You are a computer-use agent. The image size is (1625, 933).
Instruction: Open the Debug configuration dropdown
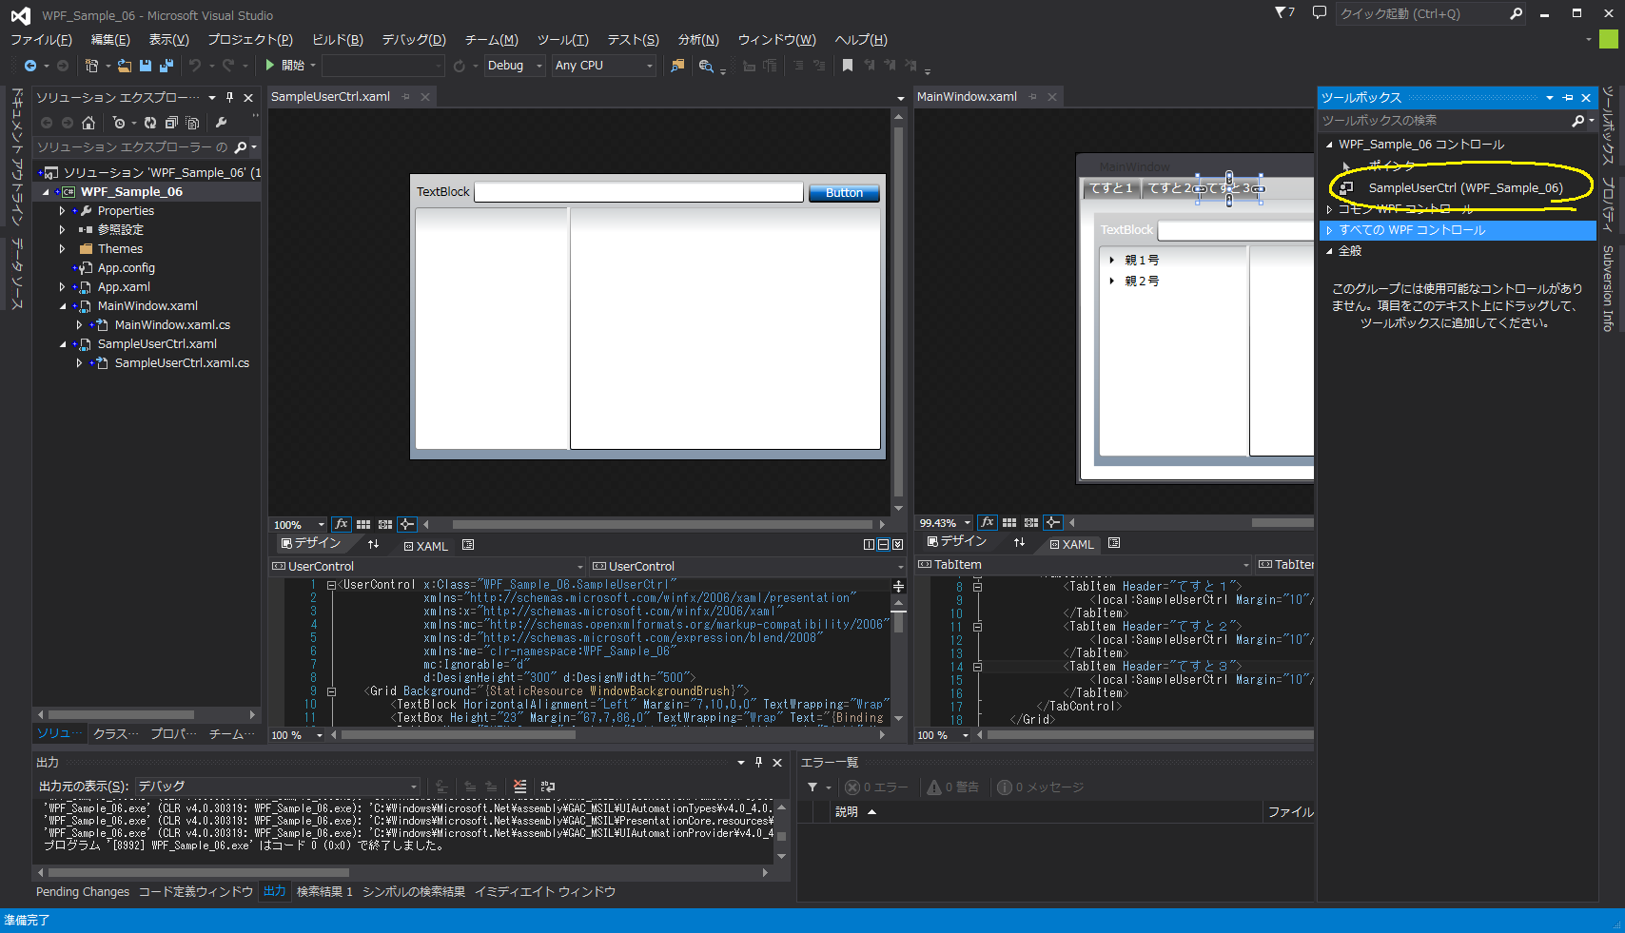[x=515, y=66]
